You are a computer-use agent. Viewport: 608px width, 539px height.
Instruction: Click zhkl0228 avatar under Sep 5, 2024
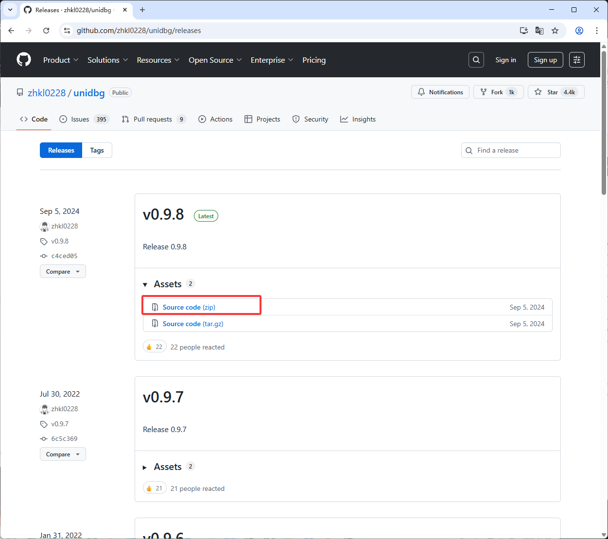(x=45, y=226)
